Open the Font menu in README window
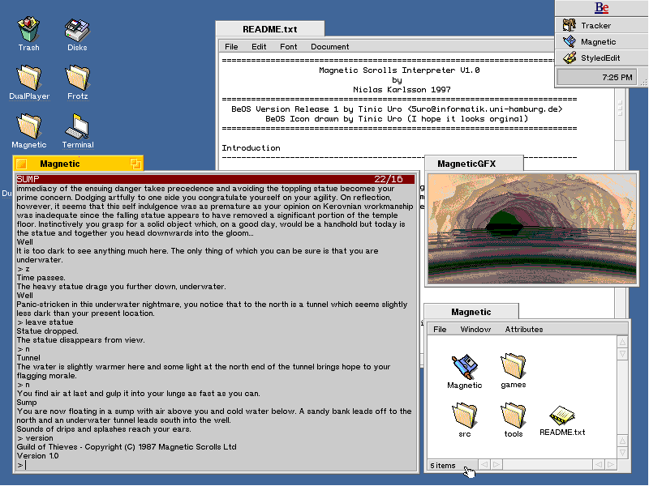 (289, 47)
